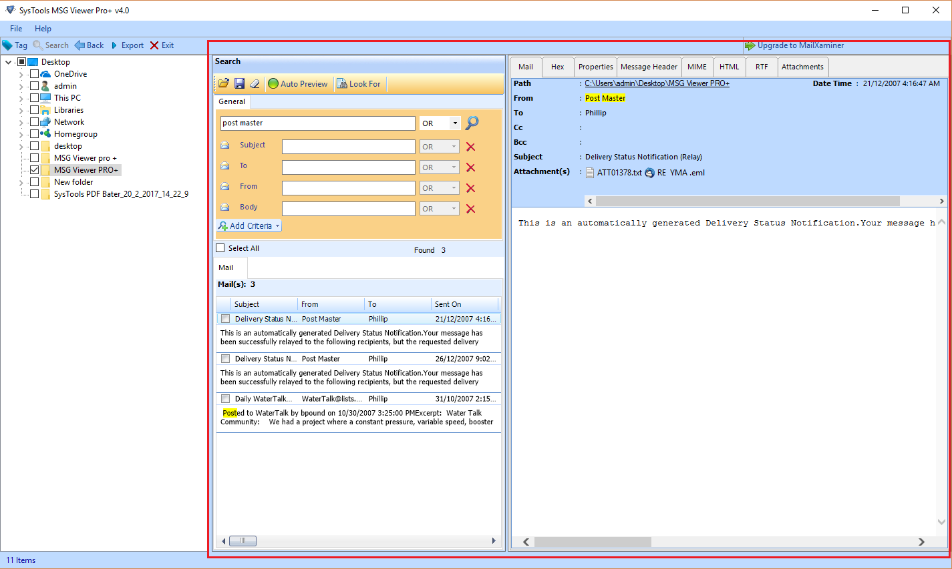Switch to the Attachments tab
The height and width of the screenshot is (569, 952).
pyautogui.click(x=802, y=67)
